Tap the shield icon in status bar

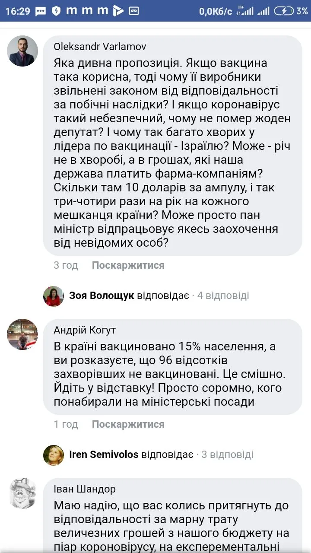point(56,11)
